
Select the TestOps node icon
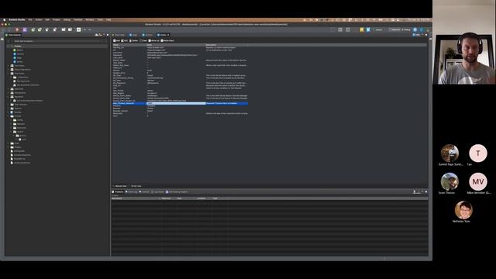click(12, 112)
